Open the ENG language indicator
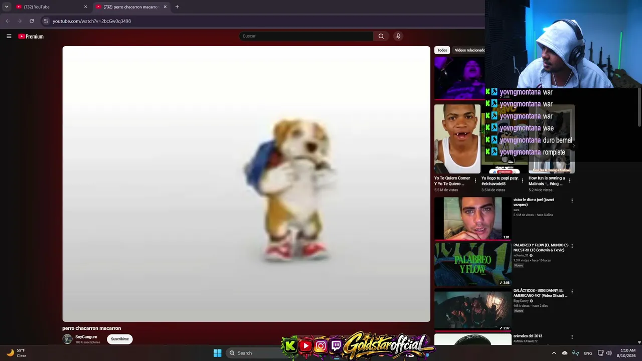Screen dimensions: 642x361 588,353
